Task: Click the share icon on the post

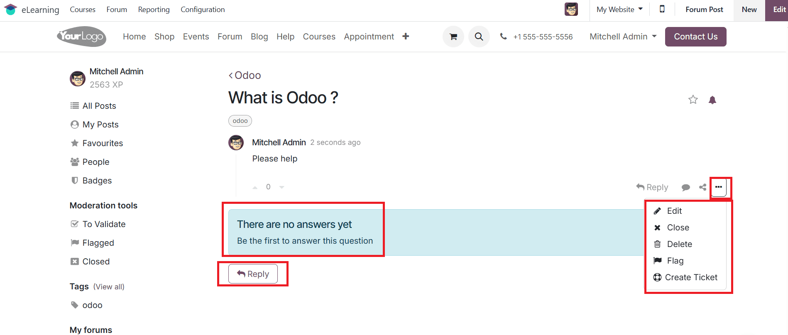Action: [x=702, y=187]
